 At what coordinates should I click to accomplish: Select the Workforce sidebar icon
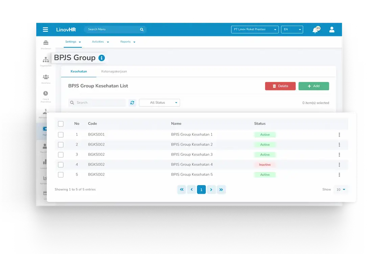[x=45, y=77]
